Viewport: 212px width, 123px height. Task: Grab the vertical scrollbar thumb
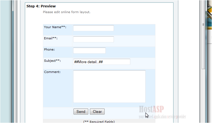203,41
